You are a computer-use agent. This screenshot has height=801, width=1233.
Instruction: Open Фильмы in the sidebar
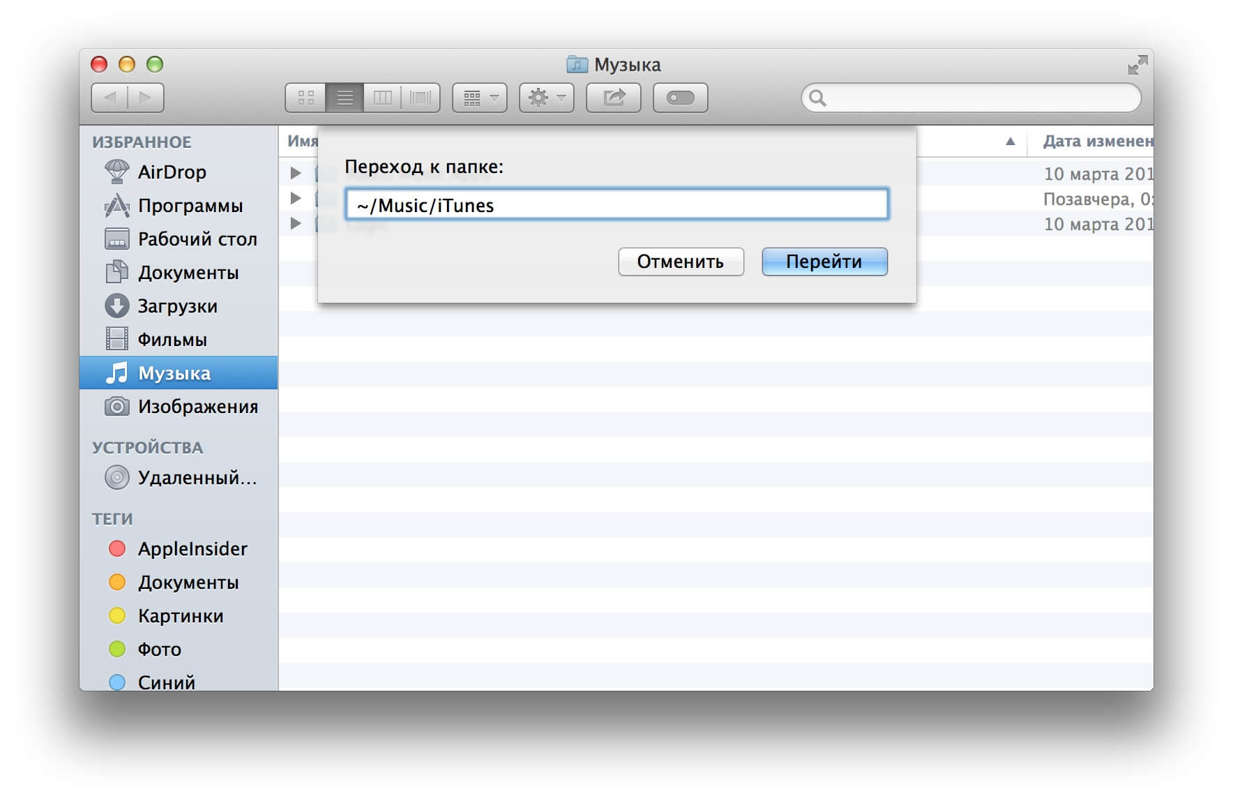pos(179,339)
